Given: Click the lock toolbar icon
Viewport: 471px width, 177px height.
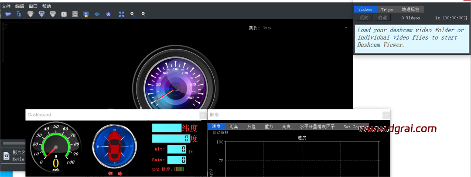Looking at the screenshot, I should 86,14.
